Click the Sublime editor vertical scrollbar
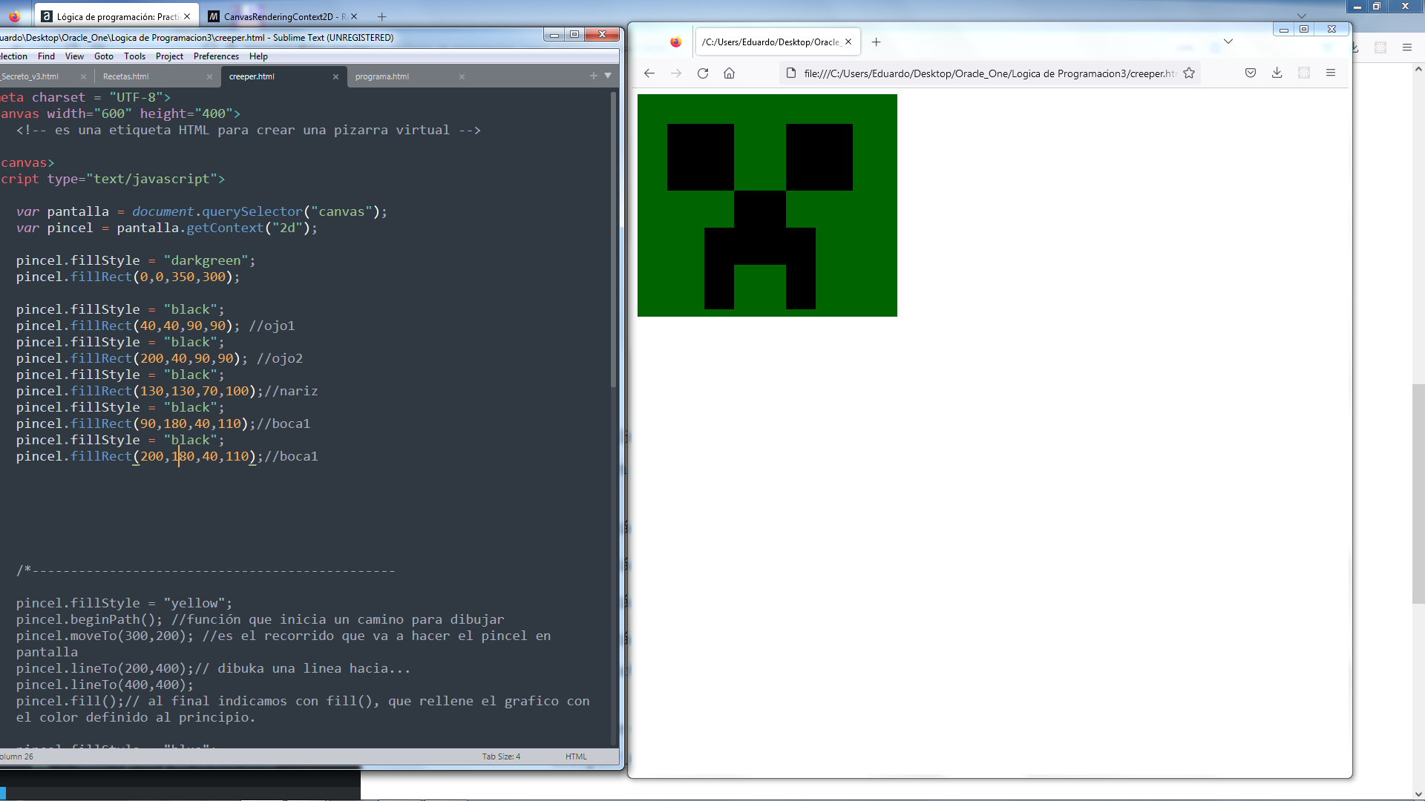1425x801 pixels. (x=614, y=239)
